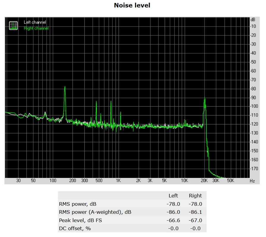Click the -100 dB axis label
The height and width of the screenshot is (237, 266).
click(254, 106)
